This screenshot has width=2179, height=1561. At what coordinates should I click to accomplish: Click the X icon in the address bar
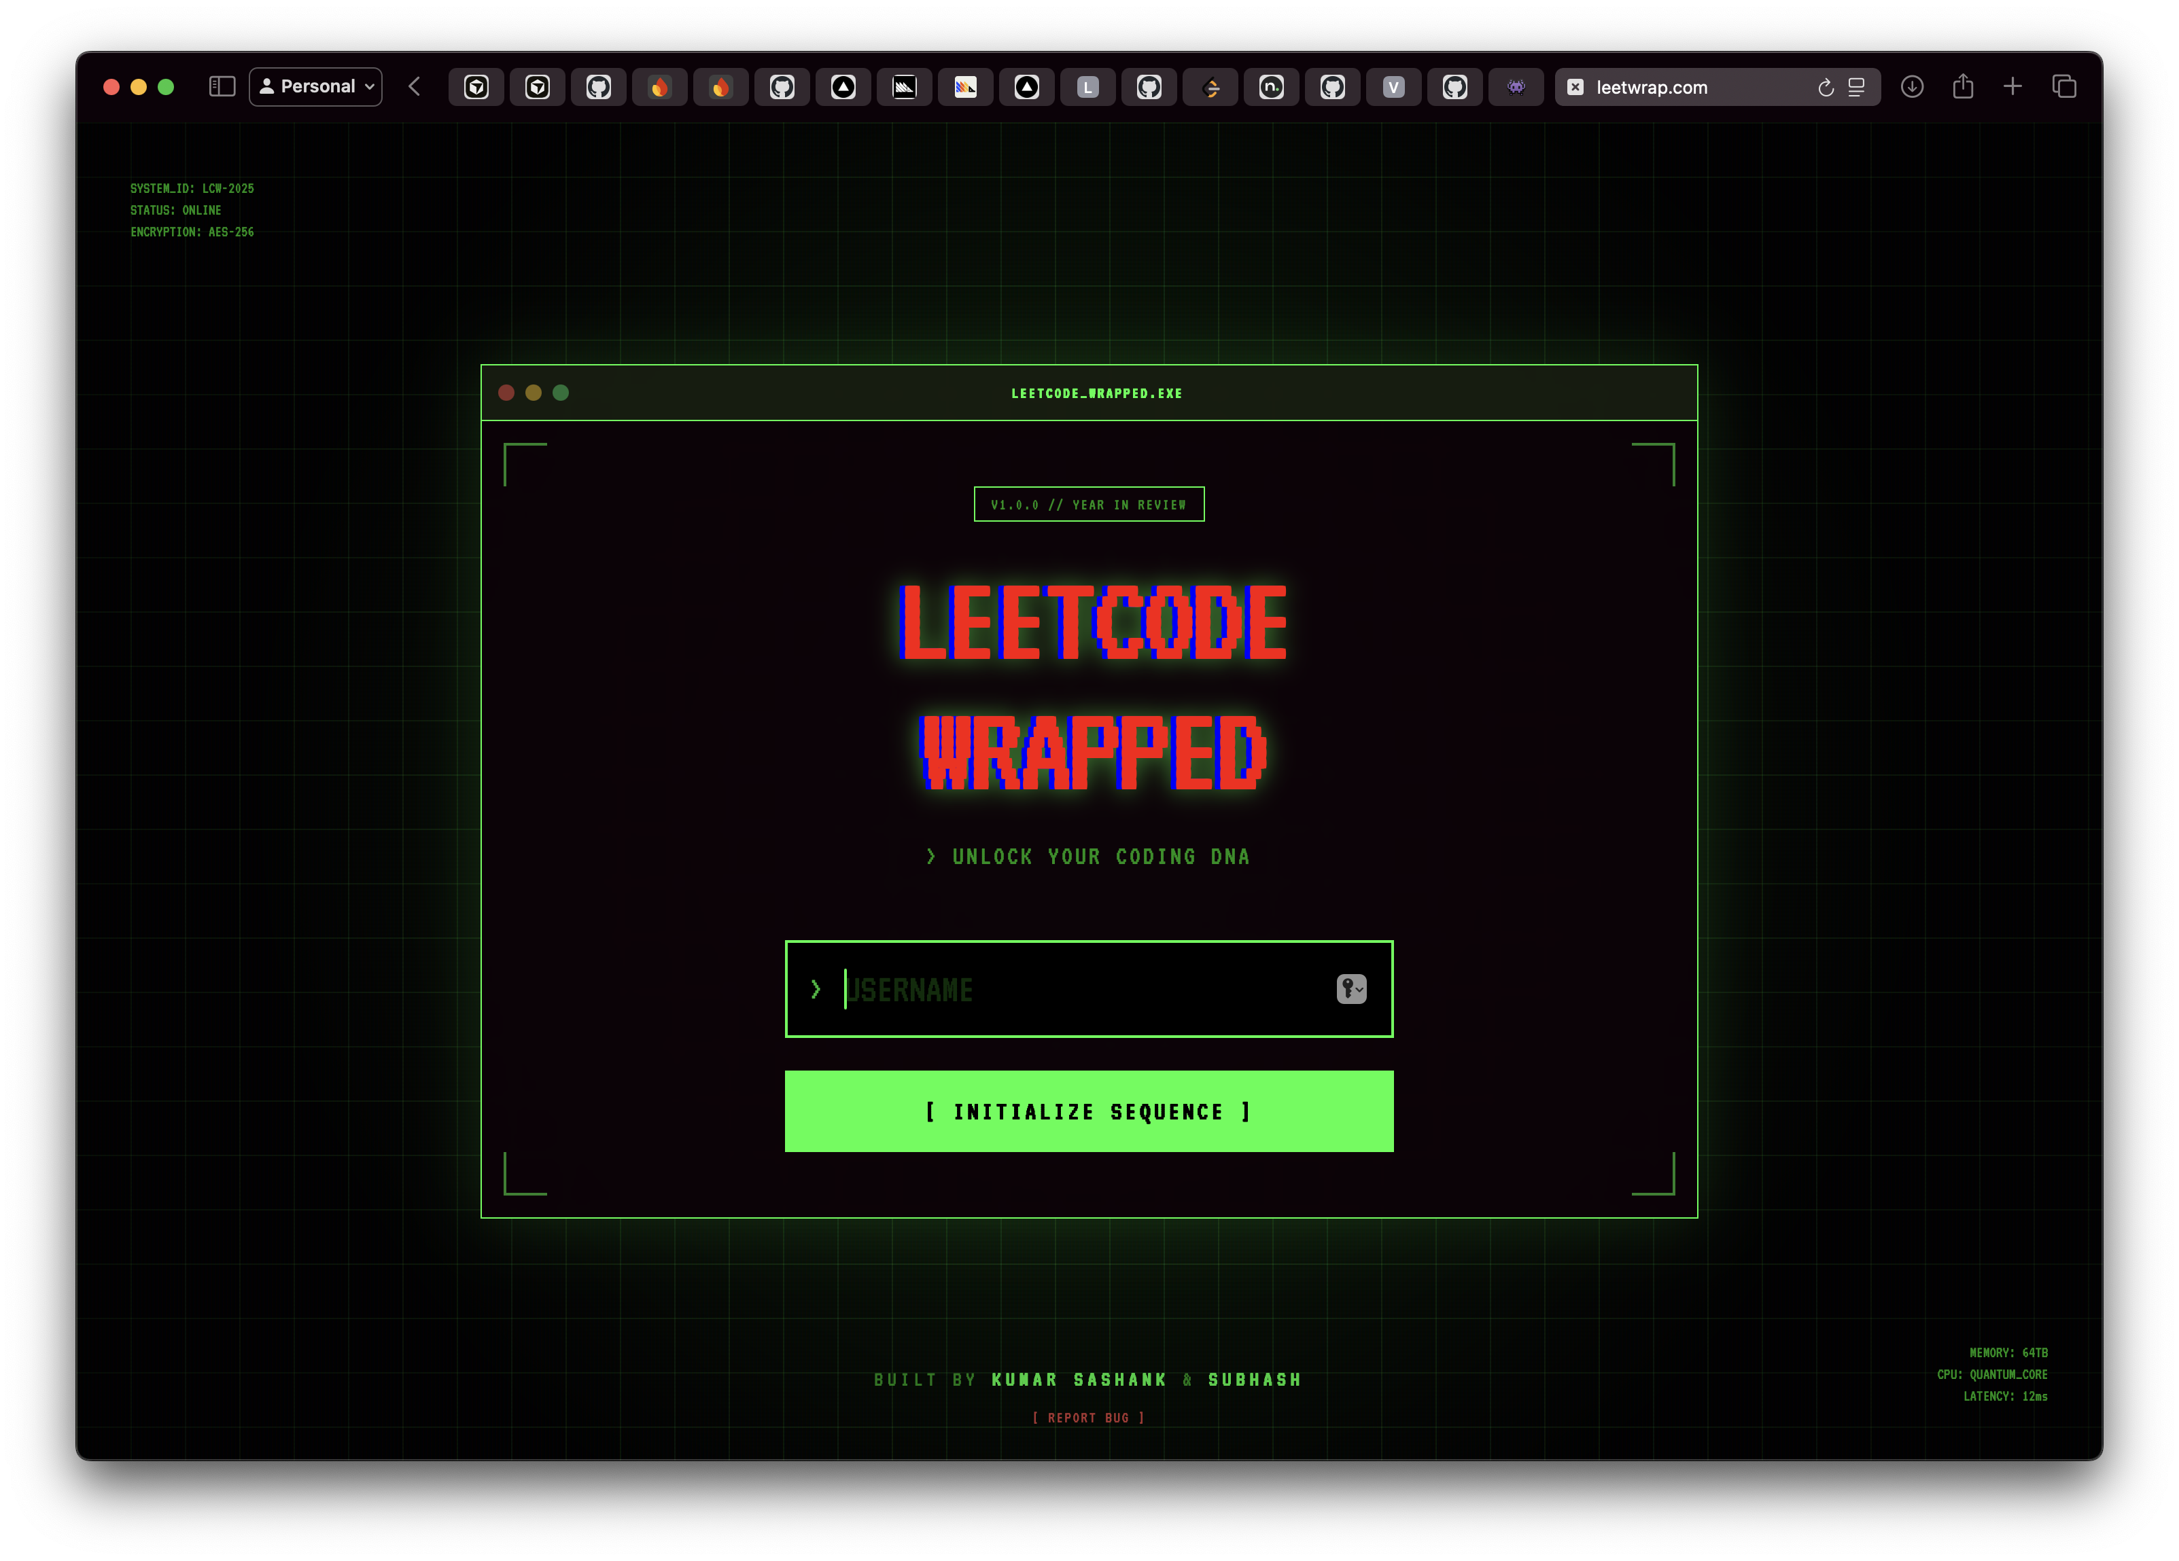(1575, 88)
